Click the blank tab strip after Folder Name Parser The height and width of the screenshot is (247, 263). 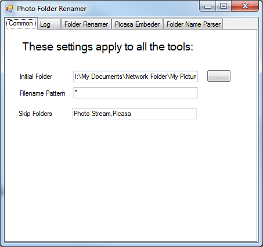[x=240, y=24]
